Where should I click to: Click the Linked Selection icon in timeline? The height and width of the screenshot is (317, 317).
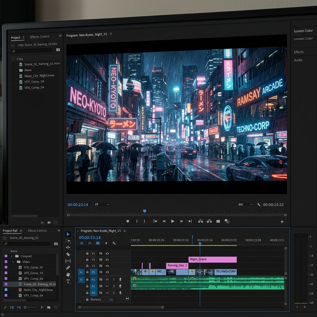tap(98, 243)
